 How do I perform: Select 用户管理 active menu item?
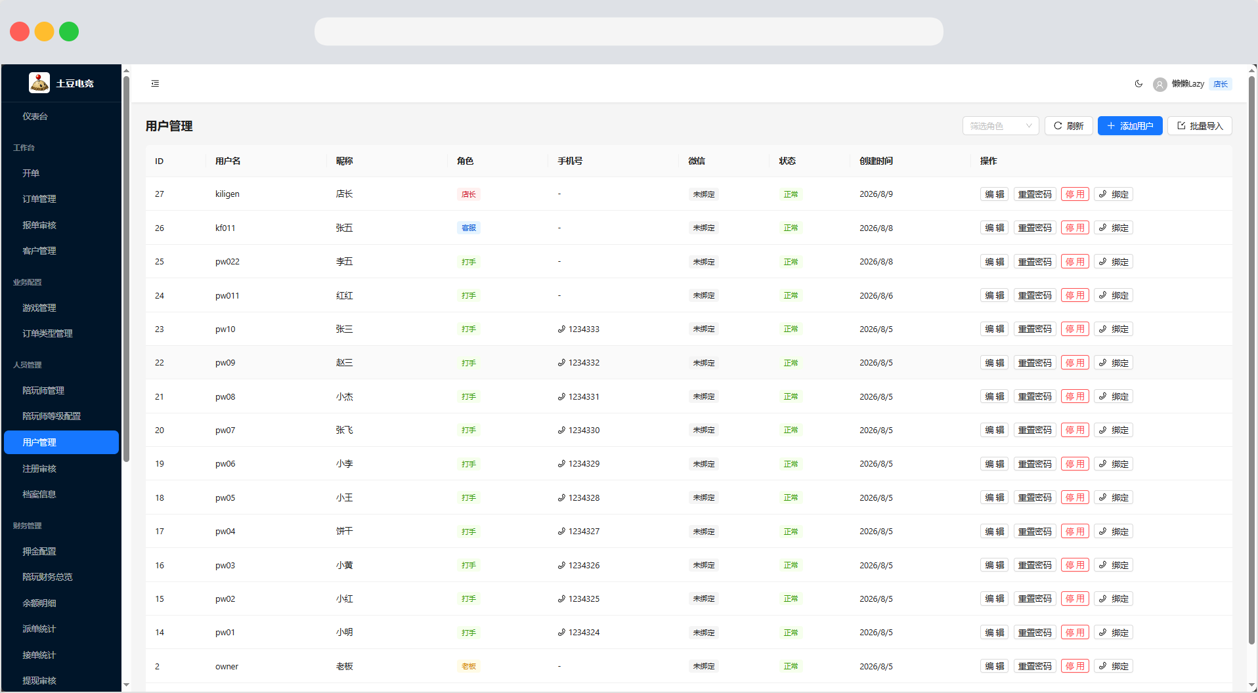click(x=61, y=442)
